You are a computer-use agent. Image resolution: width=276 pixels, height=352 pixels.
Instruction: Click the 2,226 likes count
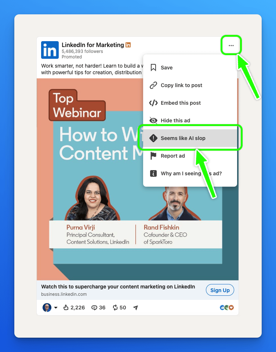click(77, 308)
